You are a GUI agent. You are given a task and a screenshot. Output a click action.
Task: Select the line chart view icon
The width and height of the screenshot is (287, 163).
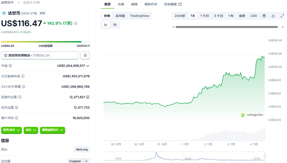[x=106, y=25]
